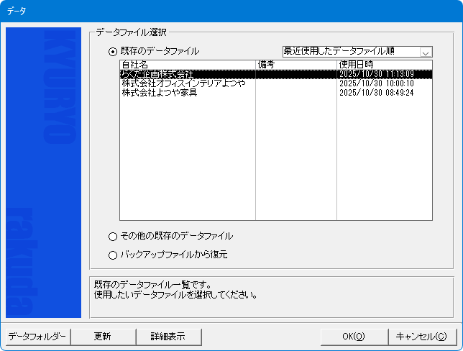Click the 自社名 column header

coord(187,65)
